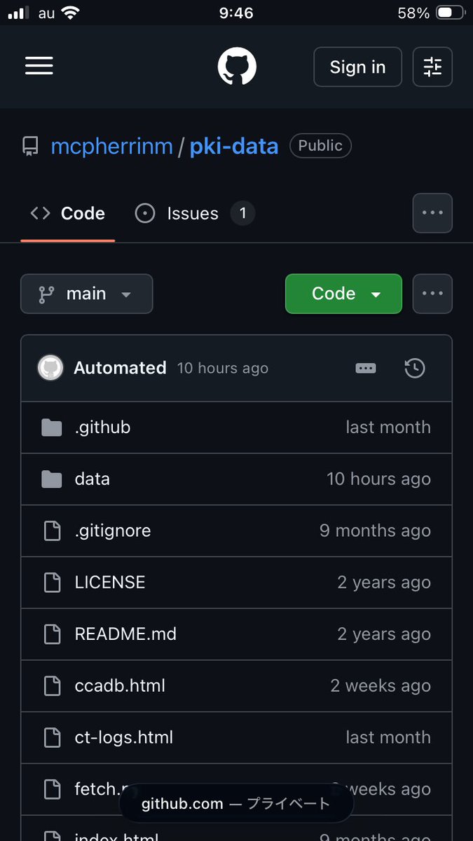
Task: Go to GitHub home via Octocat logo
Action: pyautogui.click(x=237, y=67)
